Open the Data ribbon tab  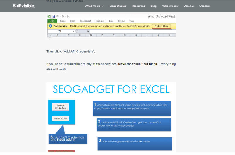pos(111,21)
